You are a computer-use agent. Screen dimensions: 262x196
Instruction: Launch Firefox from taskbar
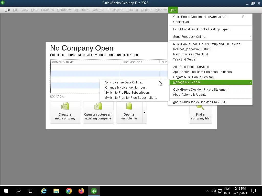point(81,191)
